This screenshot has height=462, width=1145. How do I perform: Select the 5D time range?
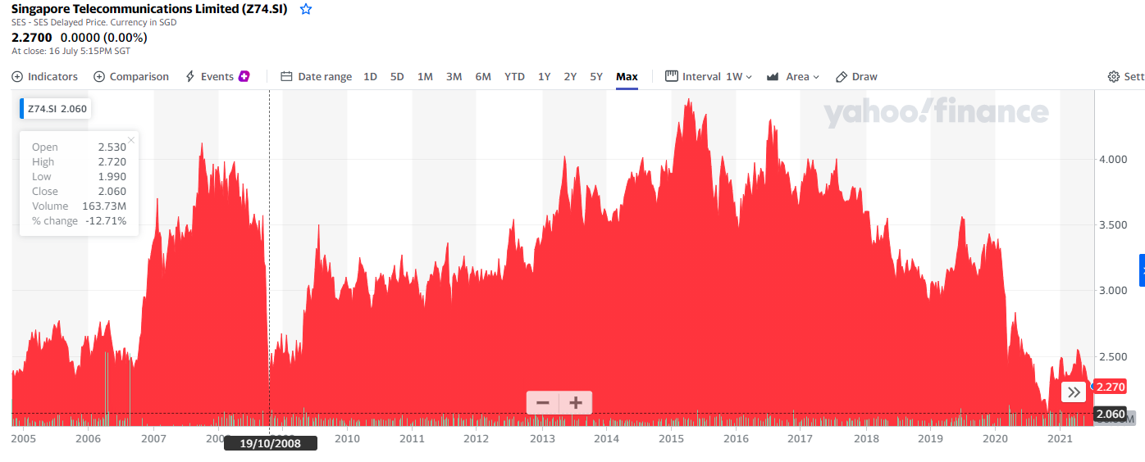tap(397, 76)
